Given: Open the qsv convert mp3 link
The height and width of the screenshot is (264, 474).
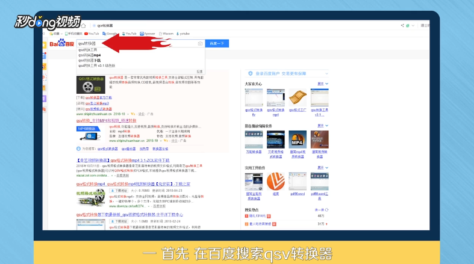Looking at the screenshot, I should click(97, 103).
